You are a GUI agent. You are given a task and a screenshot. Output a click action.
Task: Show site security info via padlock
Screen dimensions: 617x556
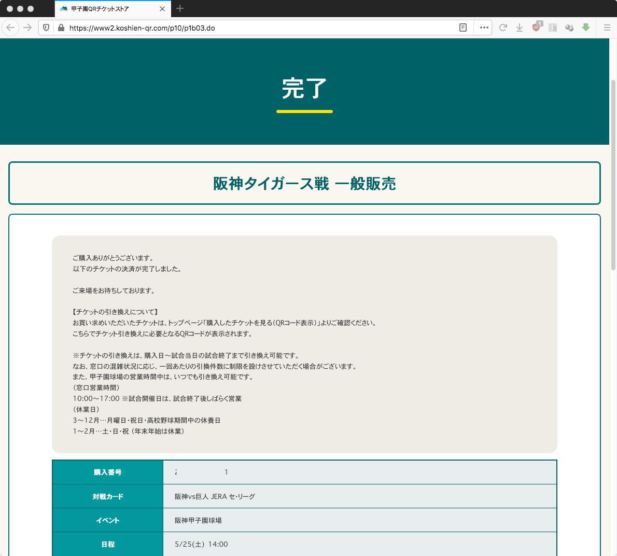coord(61,27)
